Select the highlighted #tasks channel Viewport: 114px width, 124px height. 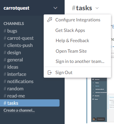30,103
